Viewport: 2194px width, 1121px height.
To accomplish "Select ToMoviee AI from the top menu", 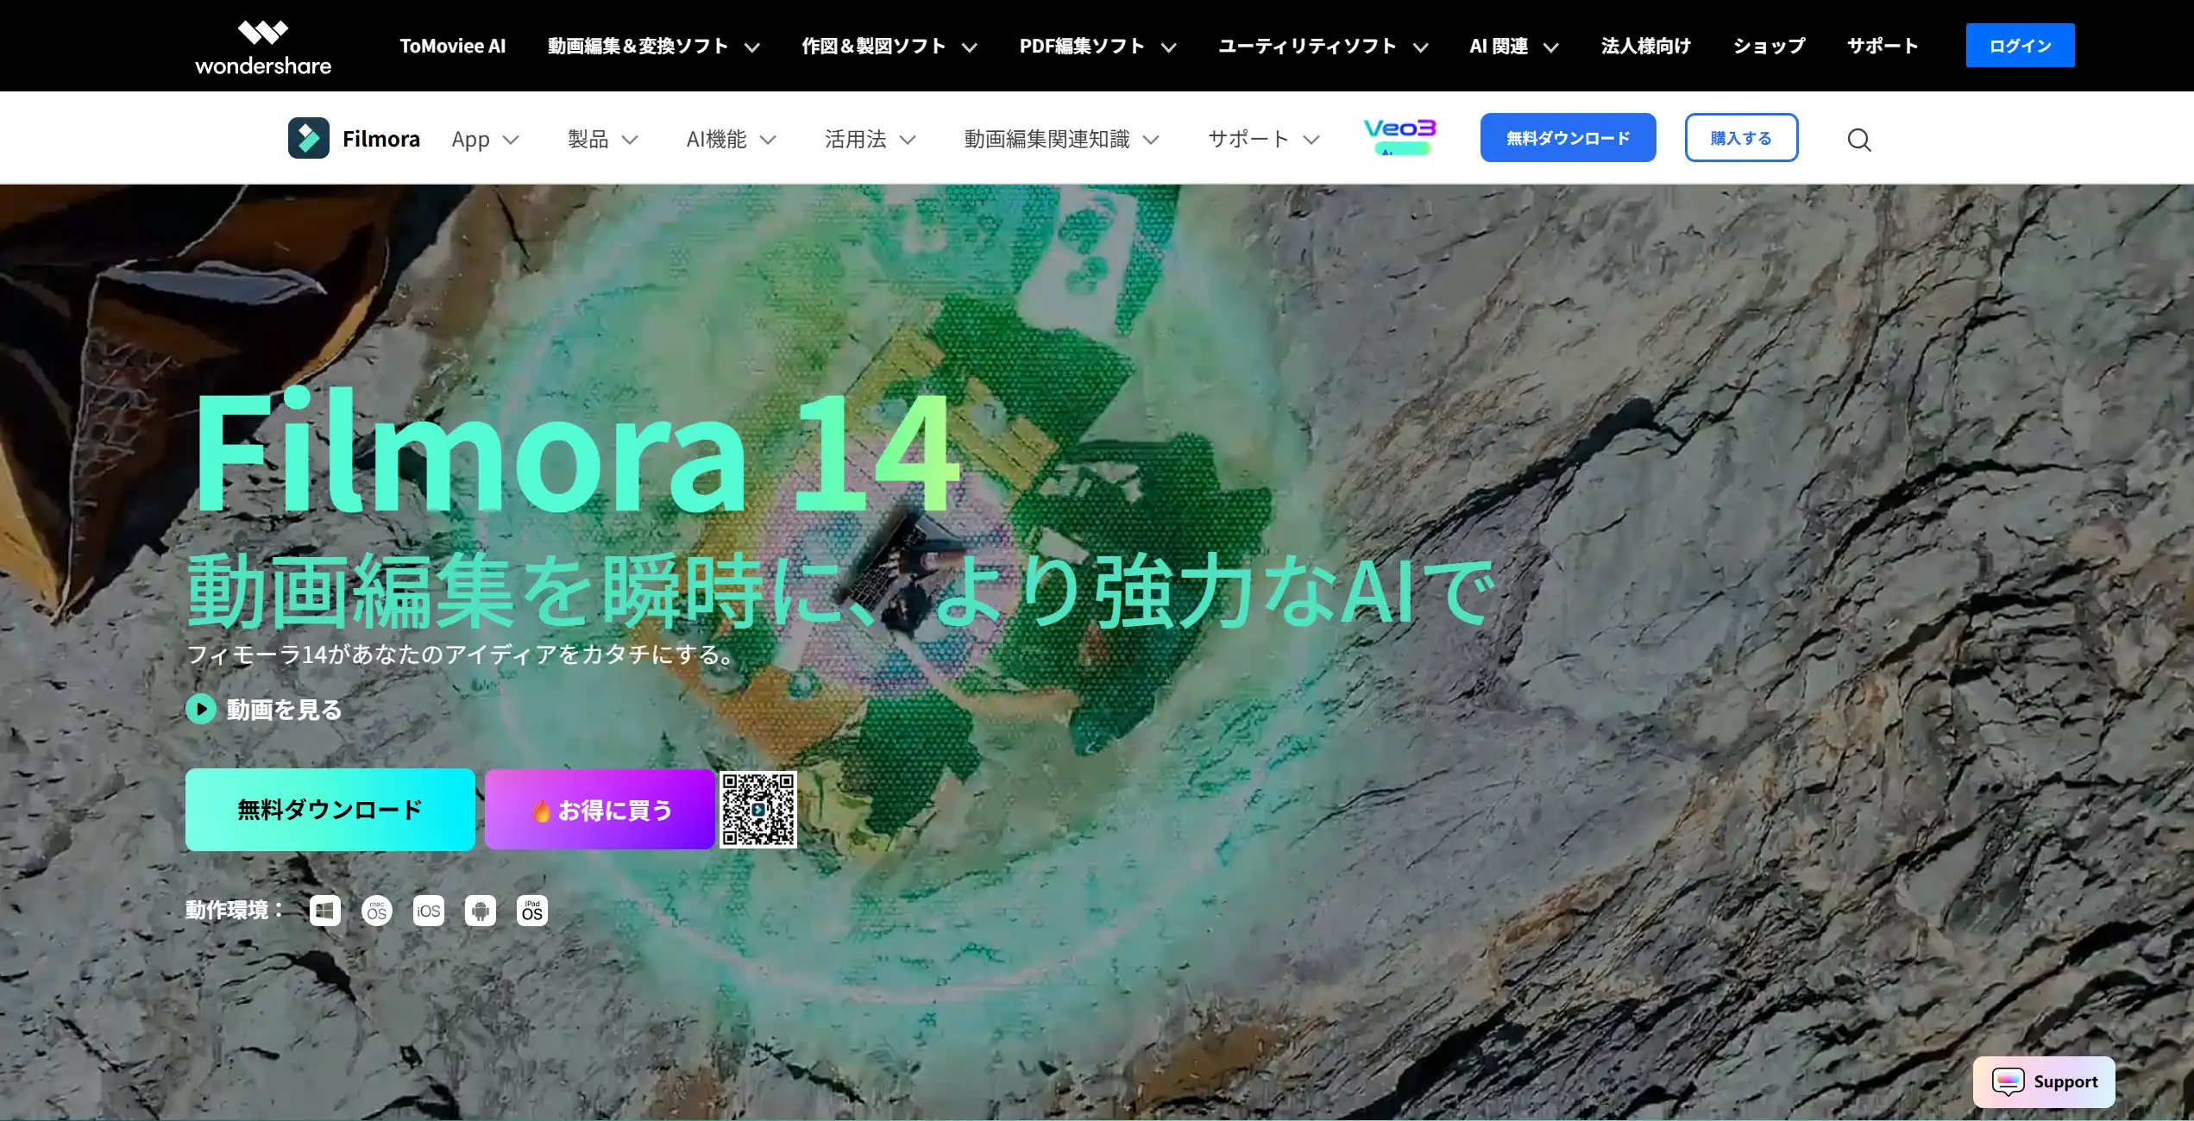I will point(451,46).
